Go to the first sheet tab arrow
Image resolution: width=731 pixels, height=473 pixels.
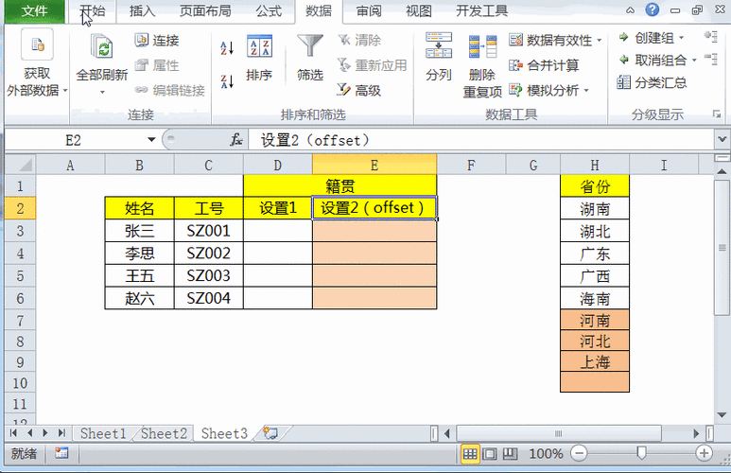tap(13, 433)
